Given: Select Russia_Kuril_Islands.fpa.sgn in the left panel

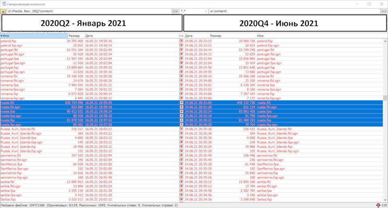Looking at the screenshot, I should click(21, 142).
